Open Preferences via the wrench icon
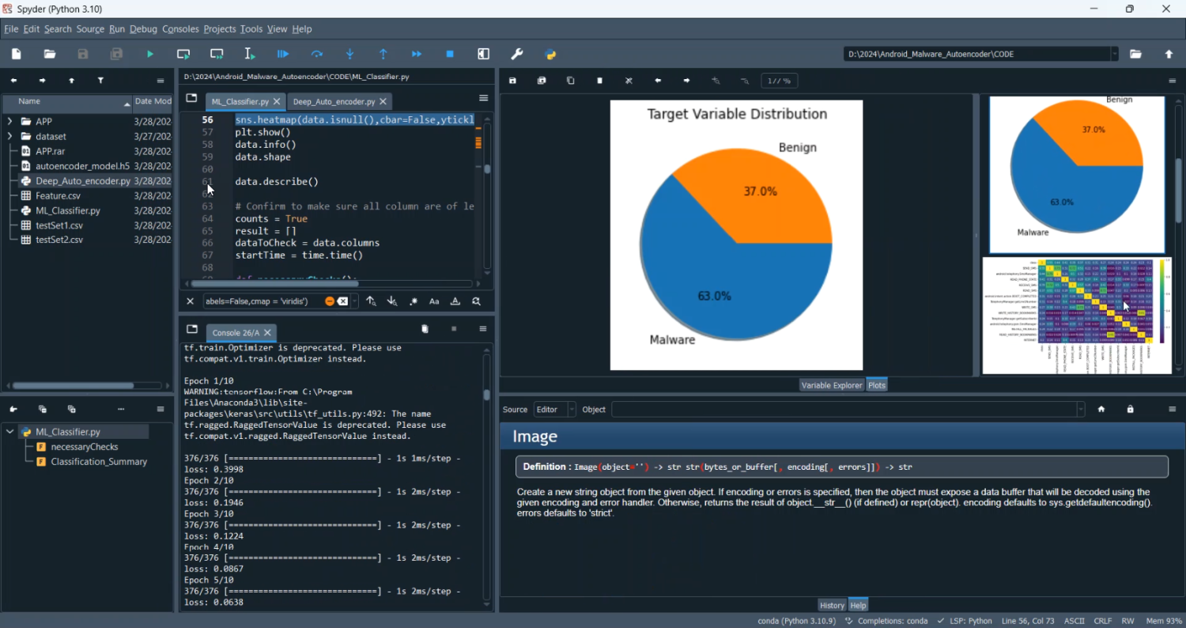1186x628 pixels. point(517,54)
